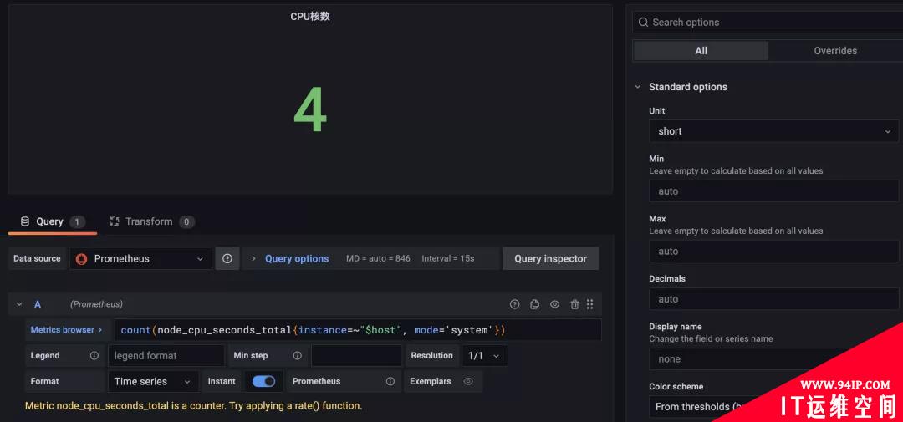903x422 pixels.
Task: Duplicate query A
Action: pos(535,304)
